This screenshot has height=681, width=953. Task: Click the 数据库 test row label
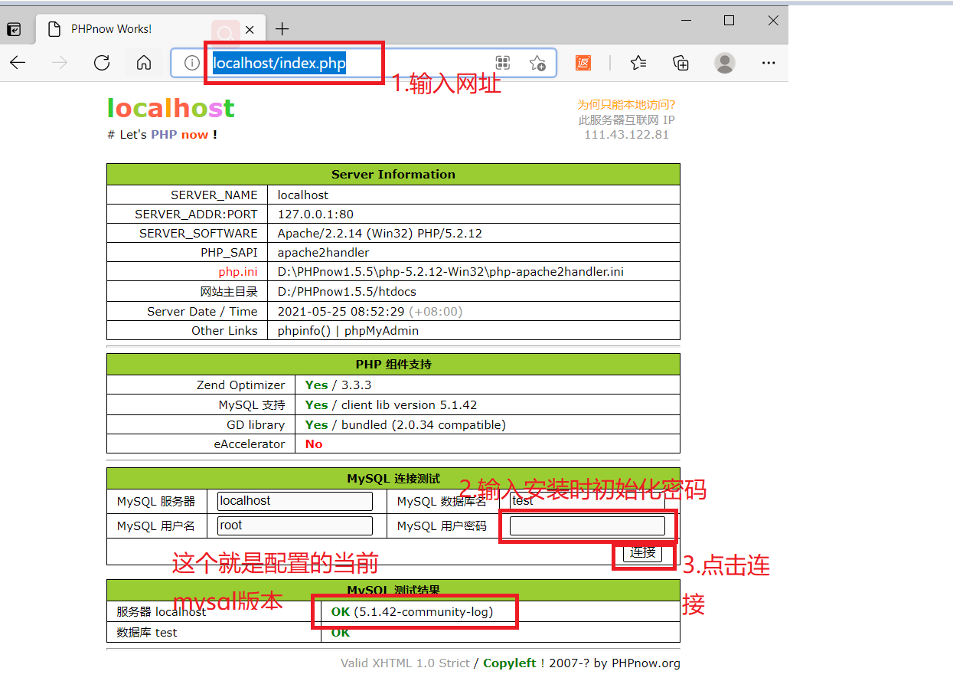[147, 633]
